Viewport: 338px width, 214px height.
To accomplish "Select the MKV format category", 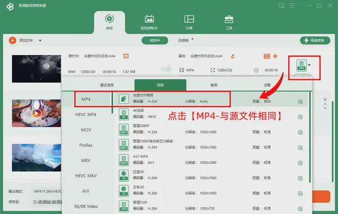I will coord(86,160).
